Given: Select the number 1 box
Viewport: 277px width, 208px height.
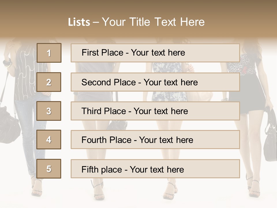Looking at the screenshot, I should 49,53.
